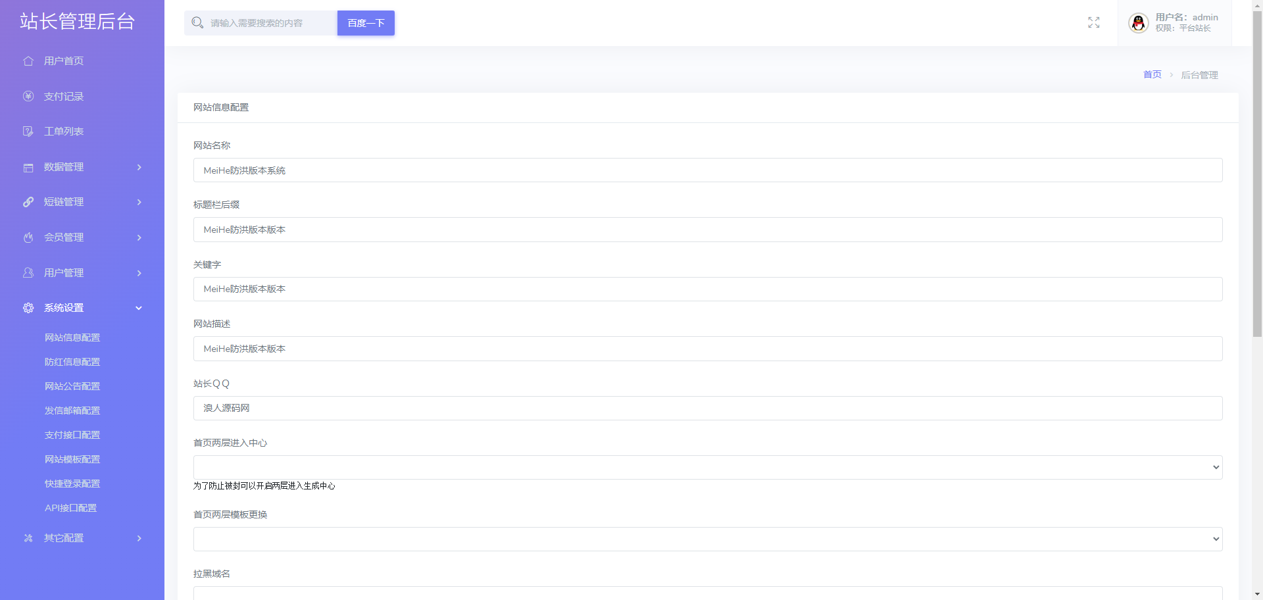Click the user icon beside 用户管理
1263x600 pixels.
[x=28, y=272]
